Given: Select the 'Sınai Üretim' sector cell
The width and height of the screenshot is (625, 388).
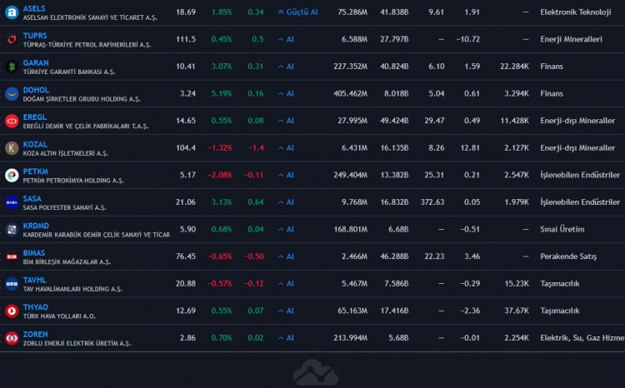Looking at the screenshot, I should coord(562,230).
